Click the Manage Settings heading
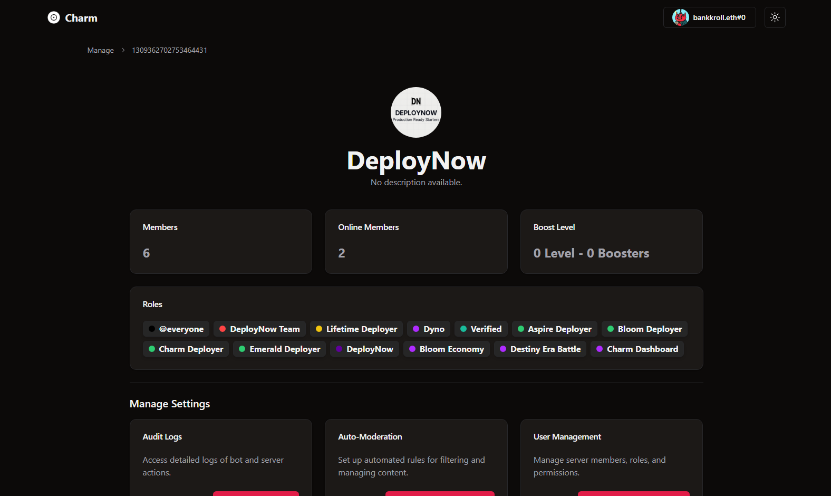Image resolution: width=831 pixels, height=496 pixels. pos(170,404)
